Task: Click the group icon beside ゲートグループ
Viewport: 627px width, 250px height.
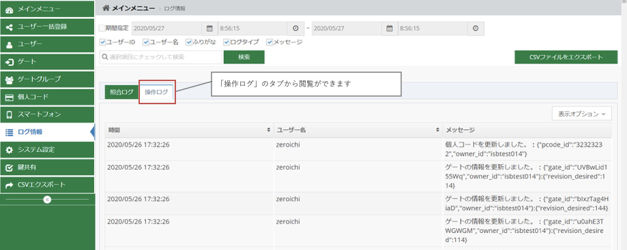Action: (10, 80)
